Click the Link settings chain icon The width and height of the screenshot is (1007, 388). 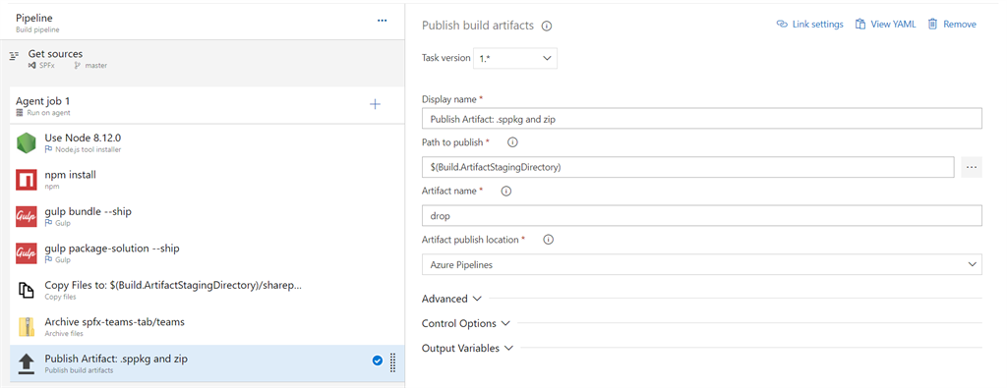click(x=782, y=25)
